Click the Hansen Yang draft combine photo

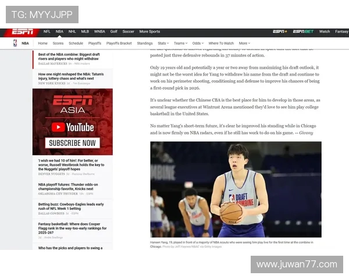pos(236,189)
